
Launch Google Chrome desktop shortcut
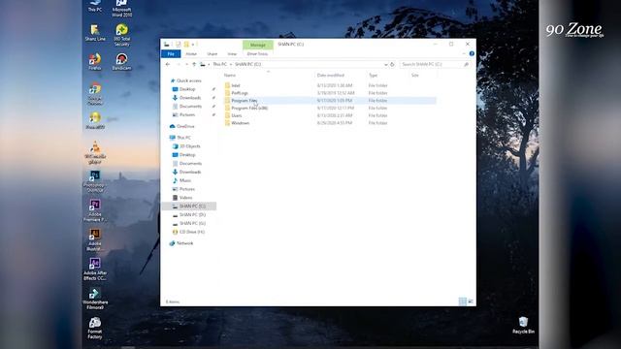click(x=95, y=93)
